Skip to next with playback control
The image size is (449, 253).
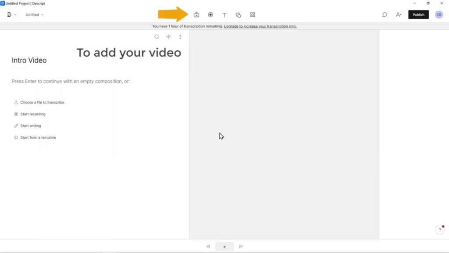(x=241, y=246)
